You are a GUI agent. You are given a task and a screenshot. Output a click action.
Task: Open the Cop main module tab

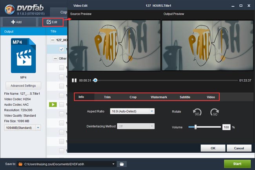(59, 12)
